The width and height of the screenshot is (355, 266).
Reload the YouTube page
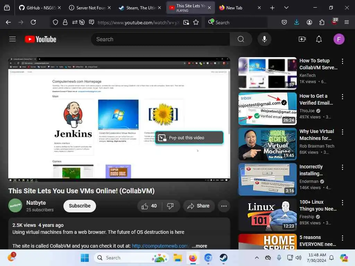33,22
